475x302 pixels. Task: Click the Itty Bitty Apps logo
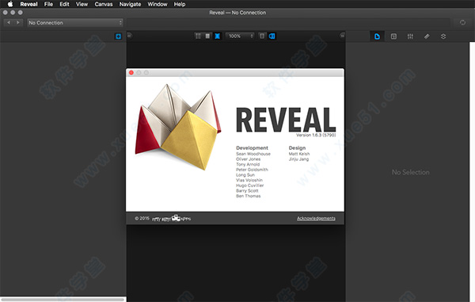pyautogui.click(x=172, y=218)
